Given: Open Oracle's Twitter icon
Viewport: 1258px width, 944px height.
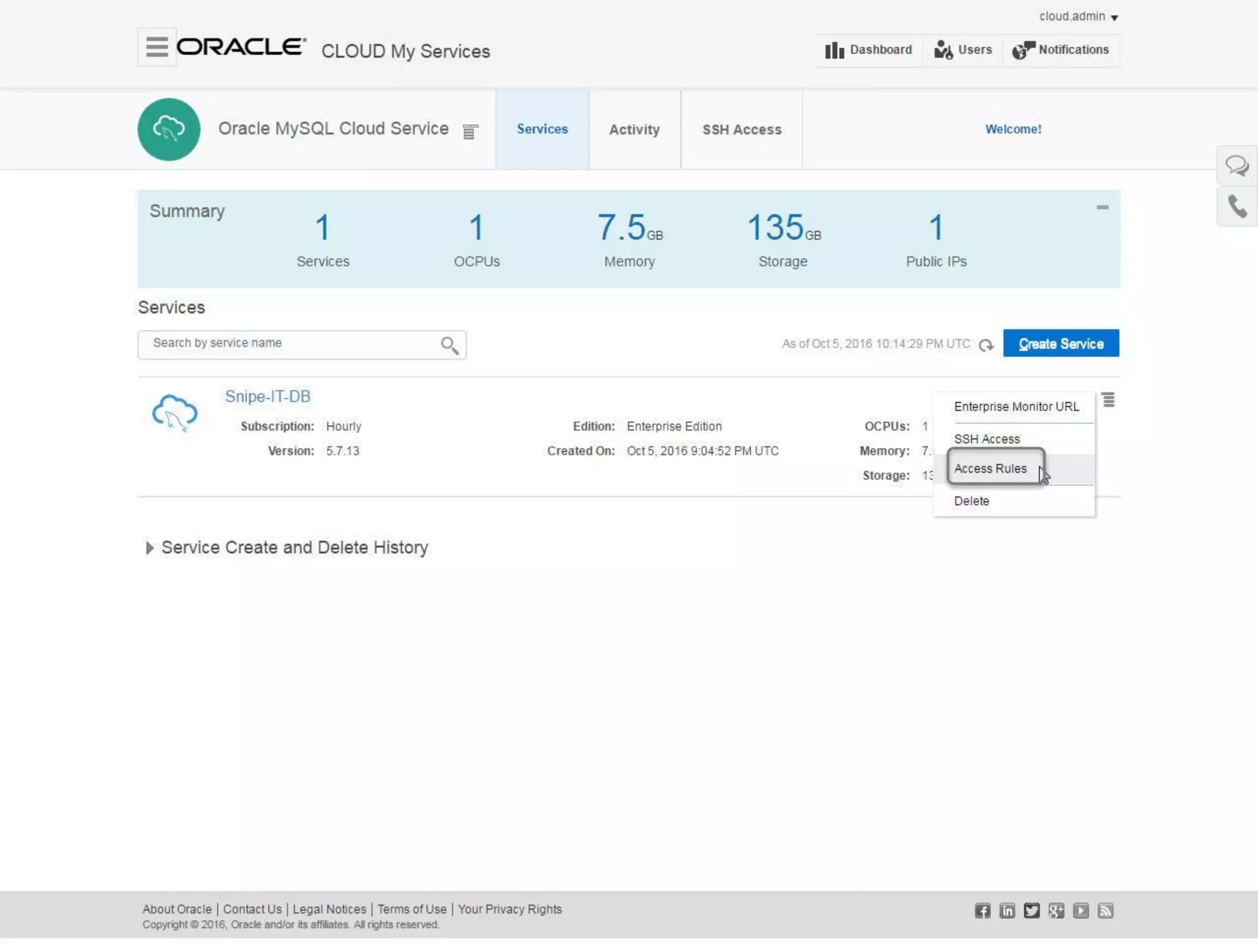Looking at the screenshot, I should click(1032, 911).
